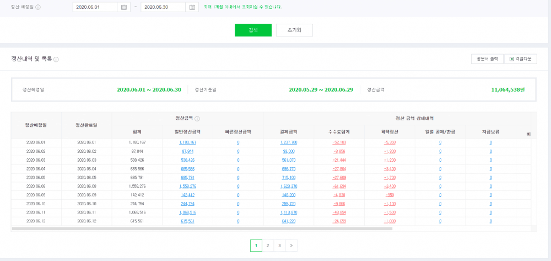Image resolution: width=551 pixels, height=261 pixels.
Task: Open 수수료합계 link -21,444
Action: [339, 161]
